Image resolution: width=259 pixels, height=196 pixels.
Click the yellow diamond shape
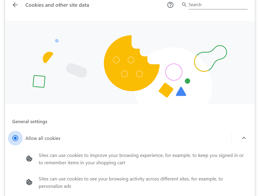click(166, 90)
